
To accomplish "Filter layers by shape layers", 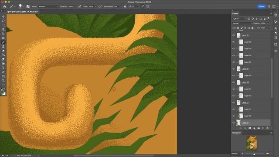I will pyautogui.click(x=261, y=19).
